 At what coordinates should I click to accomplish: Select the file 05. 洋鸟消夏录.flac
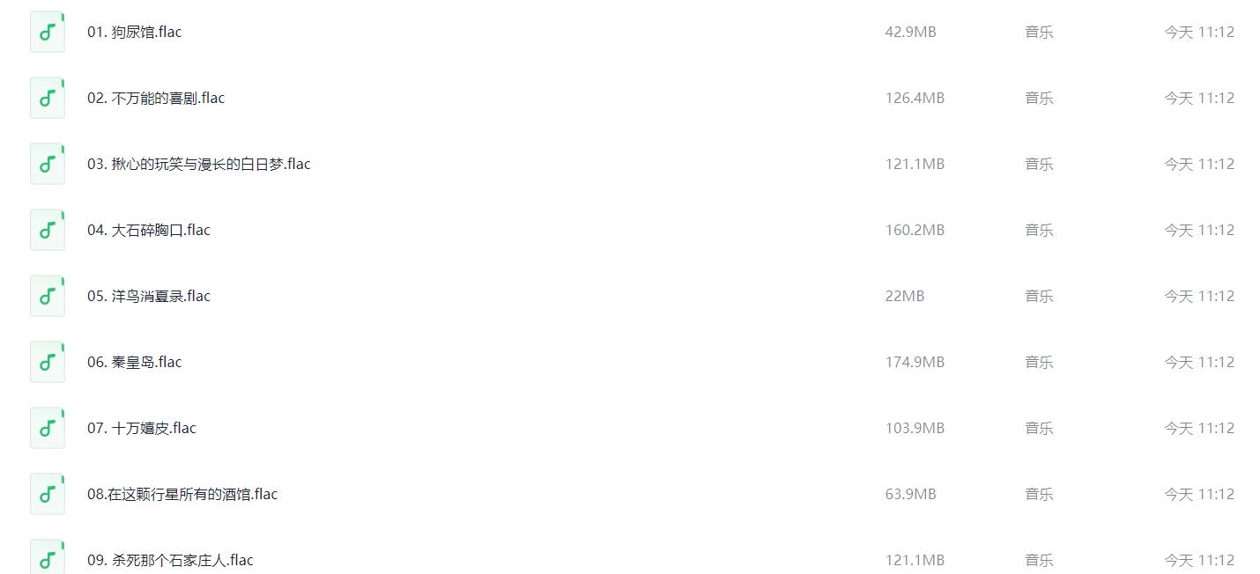149,296
